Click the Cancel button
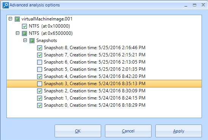Viewport: 208px width, 140px height. click(128, 131)
